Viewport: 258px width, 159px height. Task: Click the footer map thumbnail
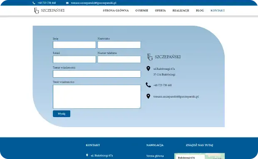point(199,156)
